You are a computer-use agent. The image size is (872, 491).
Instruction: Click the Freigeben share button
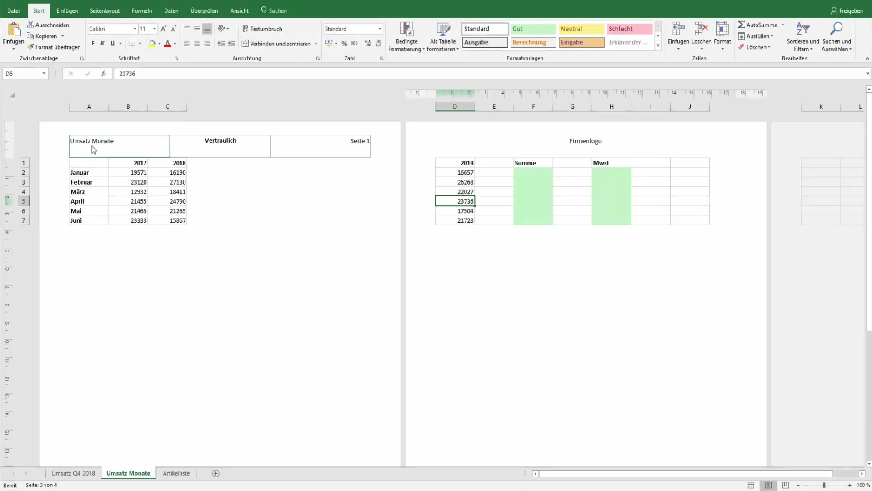click(x=846, y=10)
